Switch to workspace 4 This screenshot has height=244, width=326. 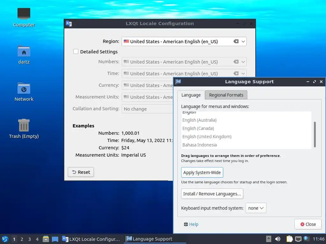tap(37, 239)
